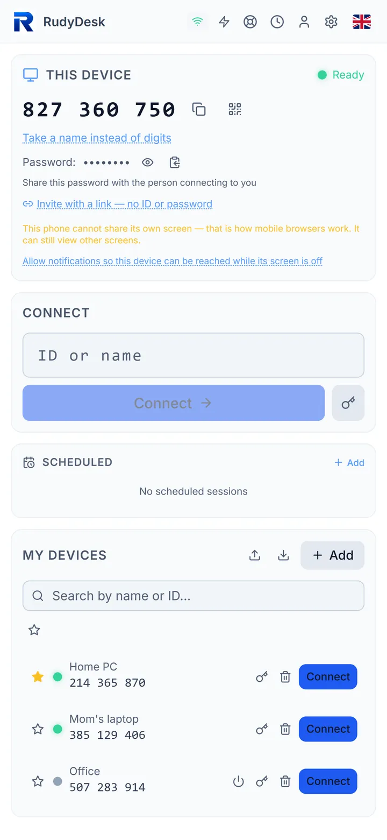The image size is (387, 840).
Task: Reveal the password with the eye icon
Action: [147, 163]
